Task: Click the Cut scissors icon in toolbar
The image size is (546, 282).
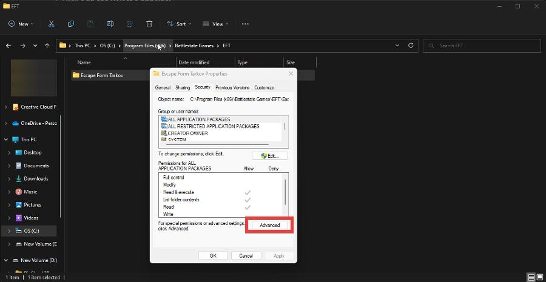Action: point(51,24)
